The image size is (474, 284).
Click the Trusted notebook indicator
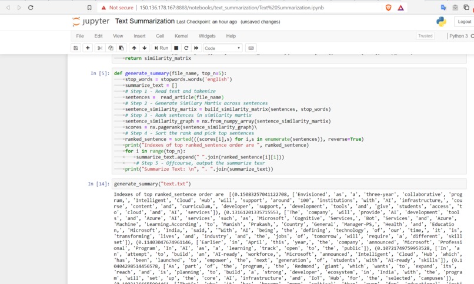(x=425, y=36)
